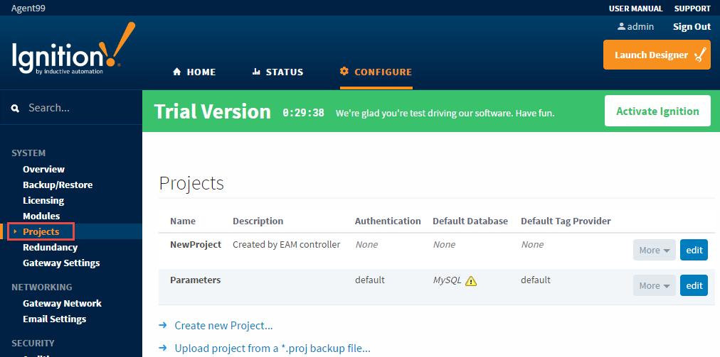
Task: Open the More dropdown for Parameters
Action: click(655, 285)
